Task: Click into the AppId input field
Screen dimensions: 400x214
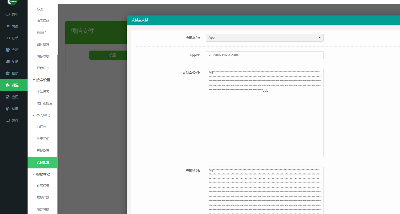Action: tap(264, 55)
